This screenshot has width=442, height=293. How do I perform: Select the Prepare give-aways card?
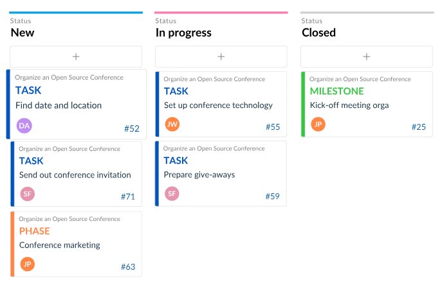click(x=221, y=173)
